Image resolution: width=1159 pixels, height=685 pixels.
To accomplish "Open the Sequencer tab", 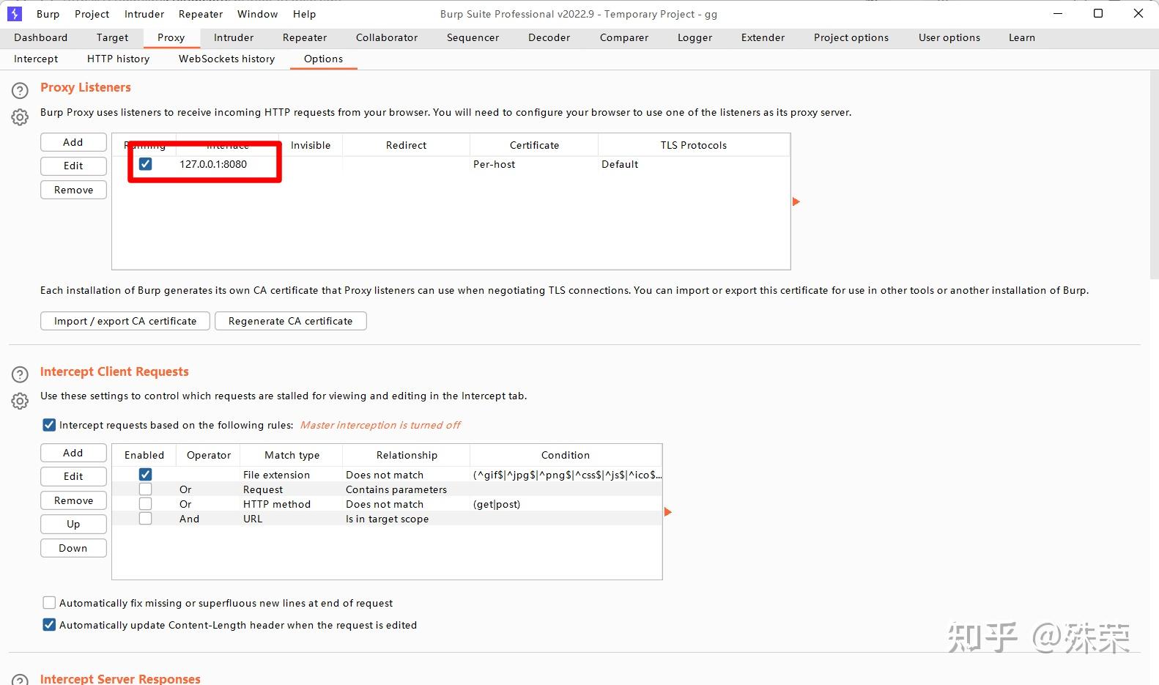I will pyautogui.click(x=473, y=37).
